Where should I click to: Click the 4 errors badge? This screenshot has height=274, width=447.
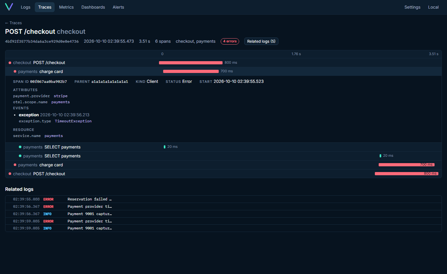click(230, 41)
